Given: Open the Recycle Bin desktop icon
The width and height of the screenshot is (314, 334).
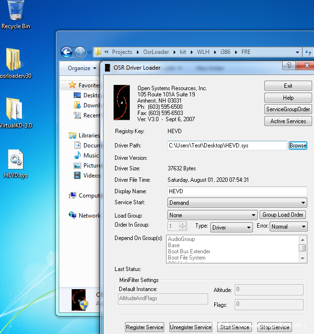Looking at the screenshot, I should 16,10.
